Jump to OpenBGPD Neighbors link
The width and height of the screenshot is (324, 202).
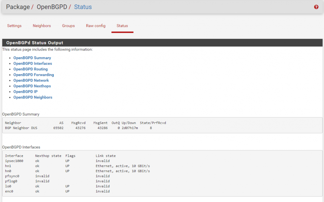[33, 97]
